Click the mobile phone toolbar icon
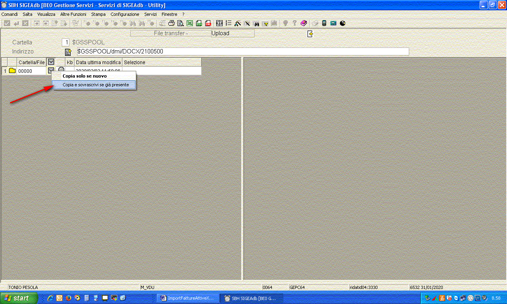 tap(324, 23)
